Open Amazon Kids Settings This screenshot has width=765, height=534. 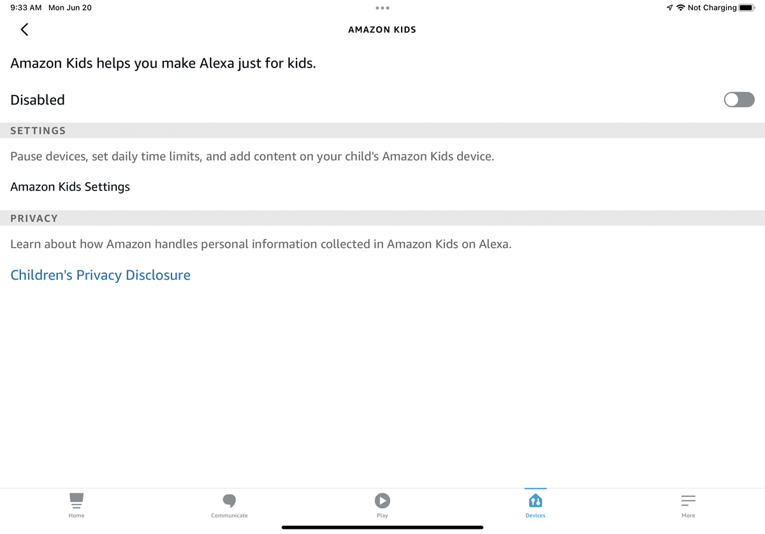70,186
